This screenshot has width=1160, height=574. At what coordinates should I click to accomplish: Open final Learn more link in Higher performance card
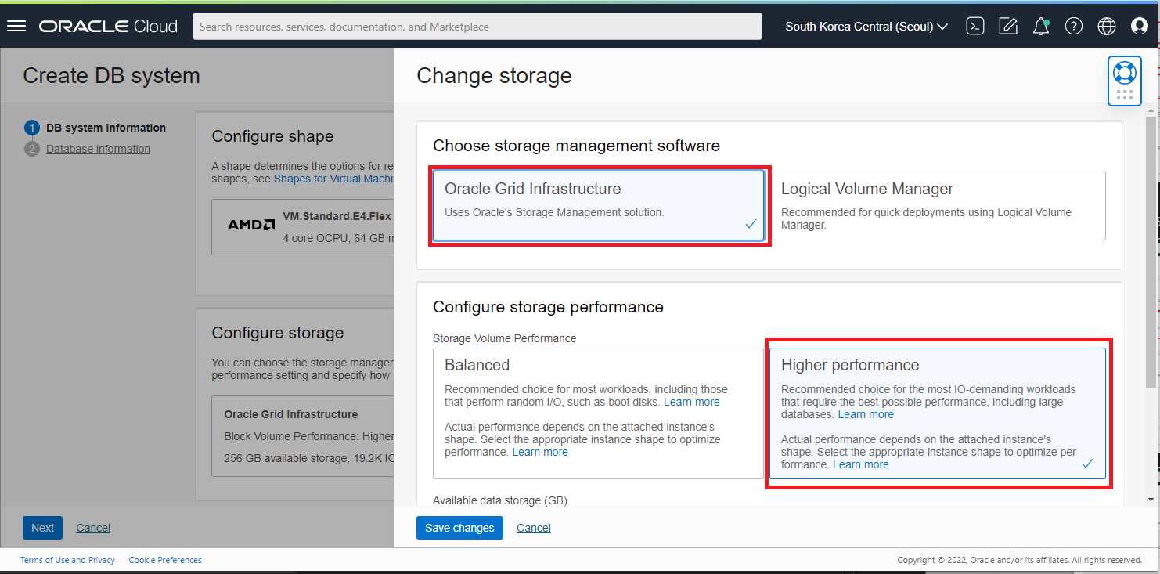[x=861, y=464]
